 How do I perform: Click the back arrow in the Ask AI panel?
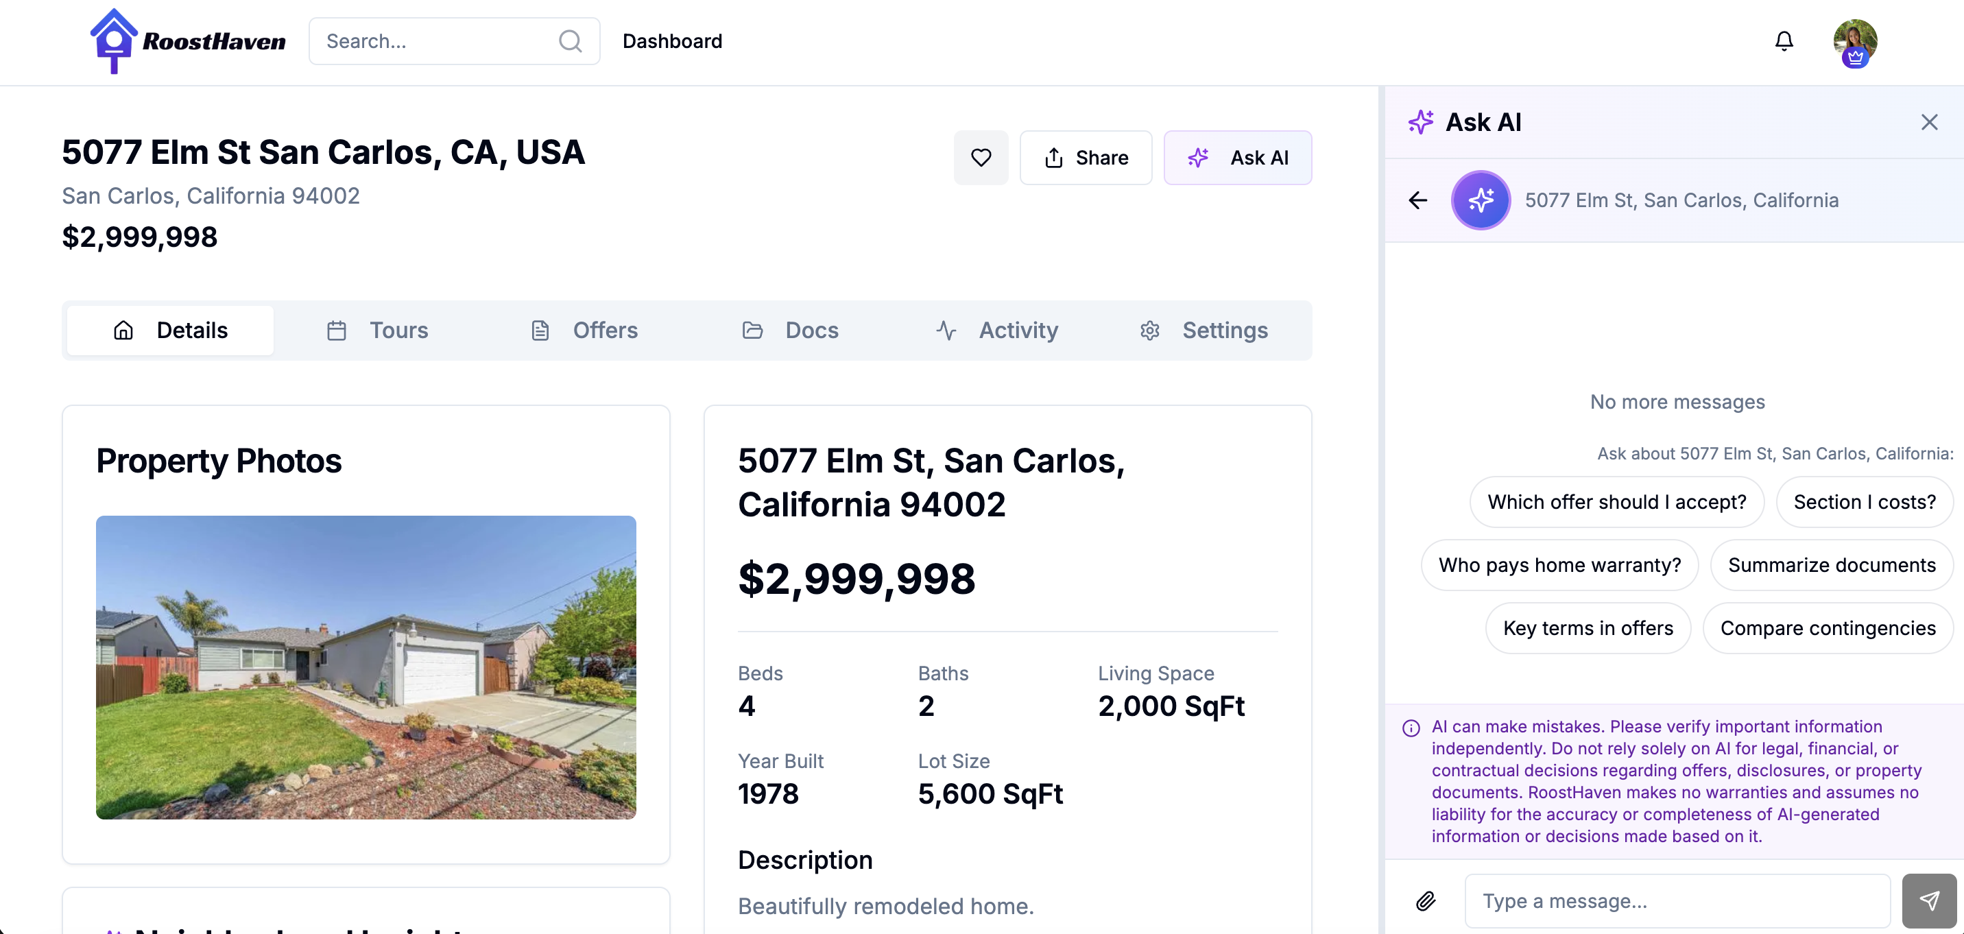[1417, 200]
